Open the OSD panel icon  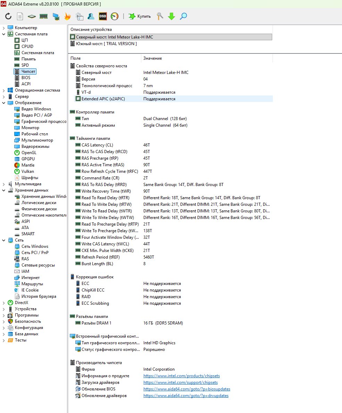pyautogui.click(x=103, y=16)
